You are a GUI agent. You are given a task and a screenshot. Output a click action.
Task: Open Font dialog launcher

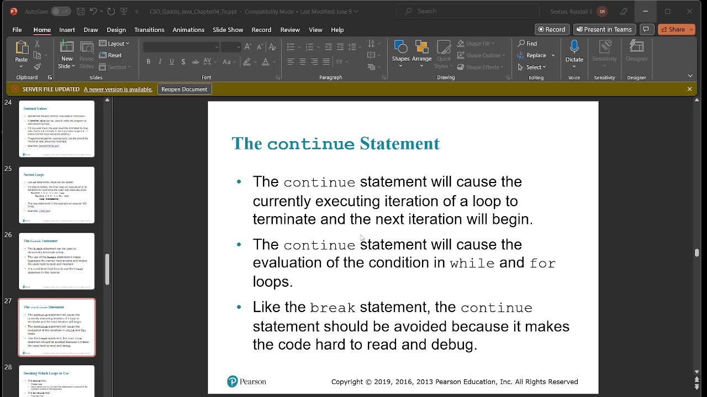click(278, 78)
